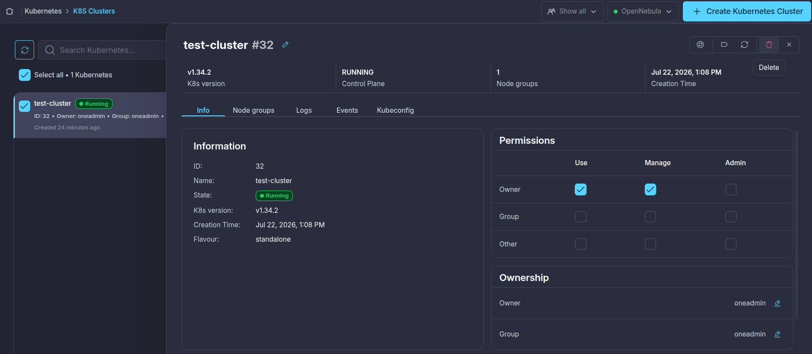Screen dimensions: 812x354
Task: Click the Running badge on test-cluster card
Action: click(x=94, y=104)
